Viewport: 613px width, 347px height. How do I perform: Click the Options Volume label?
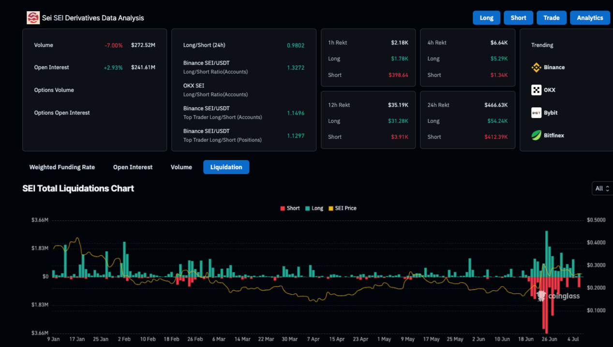tap(54, 90)
